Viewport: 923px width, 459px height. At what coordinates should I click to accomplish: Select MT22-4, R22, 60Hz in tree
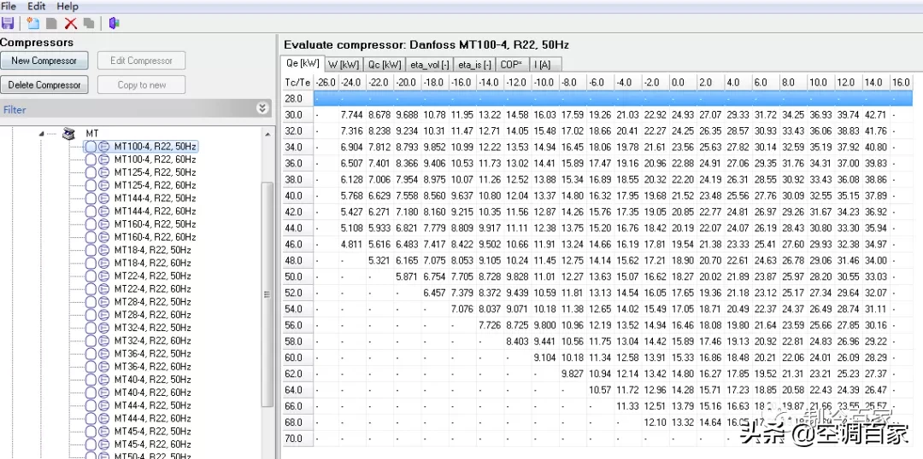152,288
